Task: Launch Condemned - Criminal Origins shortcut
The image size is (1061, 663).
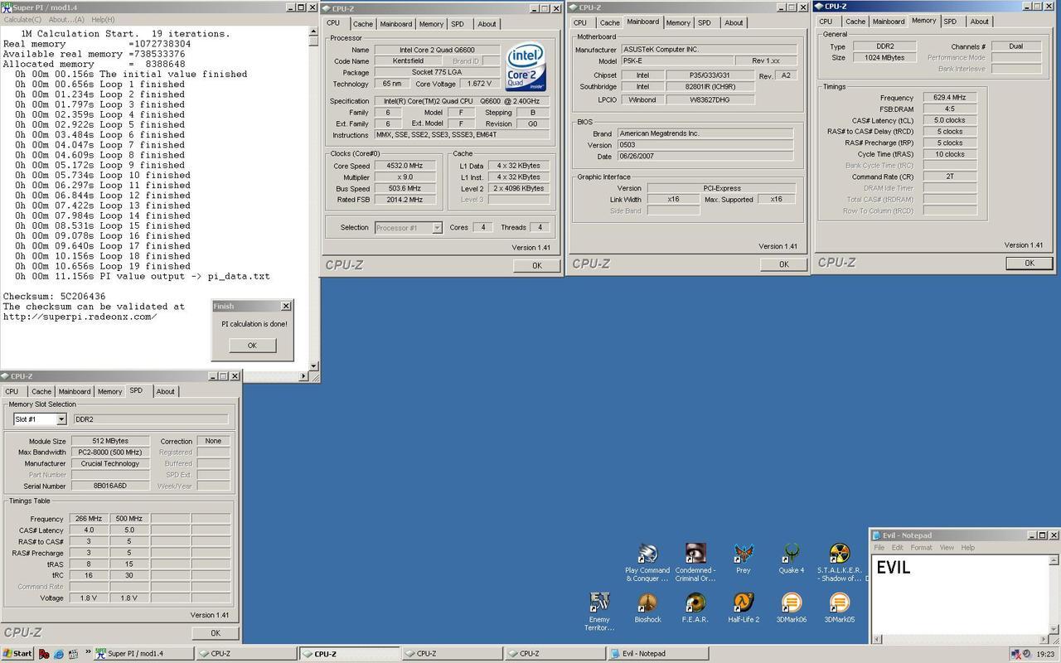Action: (x=695, y=561)
